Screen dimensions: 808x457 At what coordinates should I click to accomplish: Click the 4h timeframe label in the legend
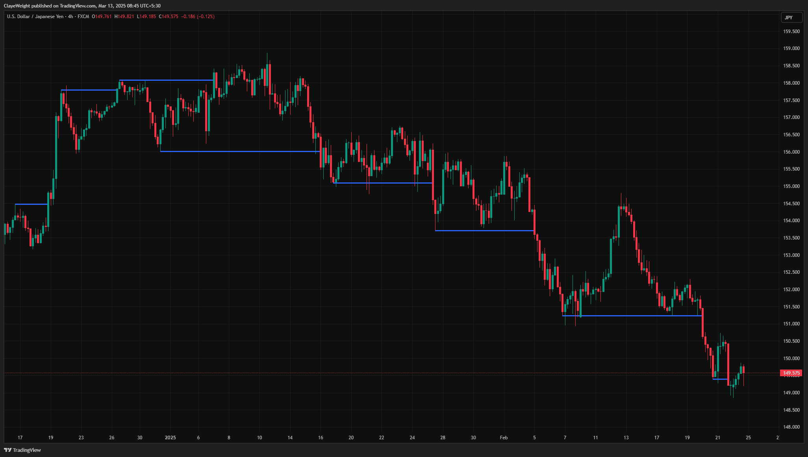(x=70, y=17)
